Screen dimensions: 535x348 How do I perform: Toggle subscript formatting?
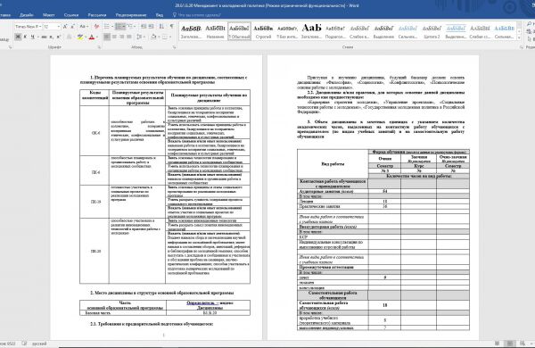tap(52, 37)
